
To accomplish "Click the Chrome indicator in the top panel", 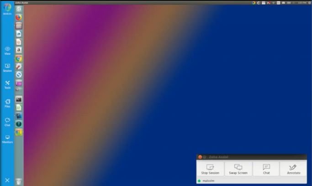I will (254, 3).
